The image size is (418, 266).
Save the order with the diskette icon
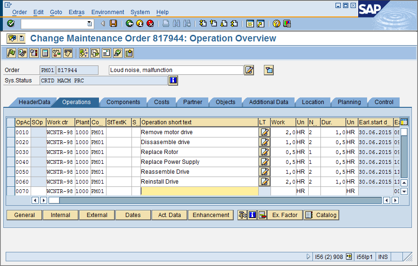click(113, 24)
